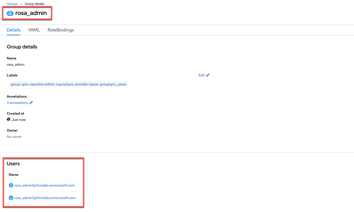The image size is (354, 212).
Task: Click the Created at field heading
Action: pyautogui.click(x=15, y=113)
